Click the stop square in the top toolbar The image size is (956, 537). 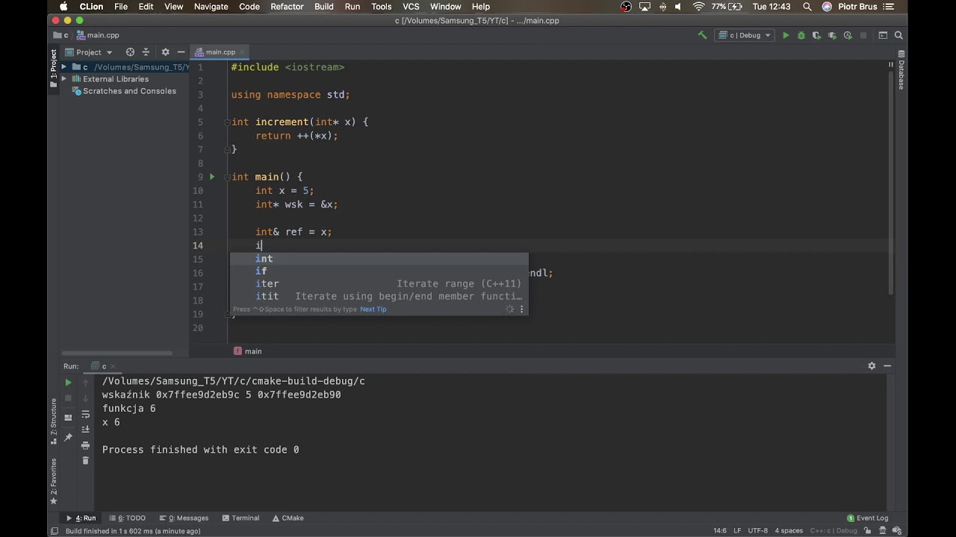click(863, 35)
